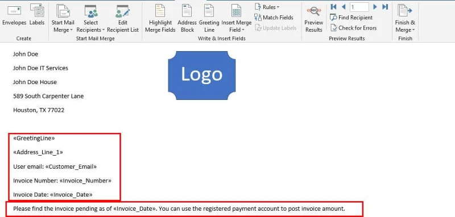Click the '589 South Carpenter Lane' line
Image resolution: width=455 pixels, height=217 pixels.
pos(48,96)
